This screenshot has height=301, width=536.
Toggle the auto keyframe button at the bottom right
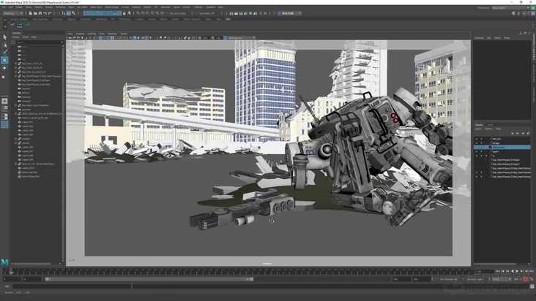526,279
